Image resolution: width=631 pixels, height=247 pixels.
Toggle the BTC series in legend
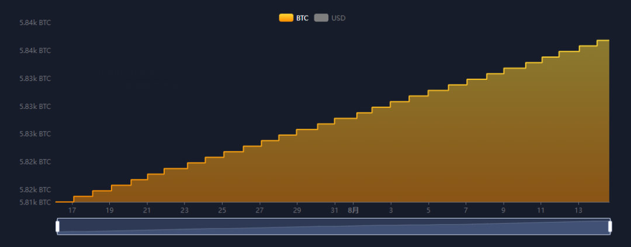tap(294, 18)
